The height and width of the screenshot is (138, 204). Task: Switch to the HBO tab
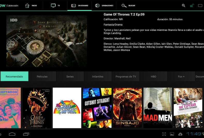154,76
